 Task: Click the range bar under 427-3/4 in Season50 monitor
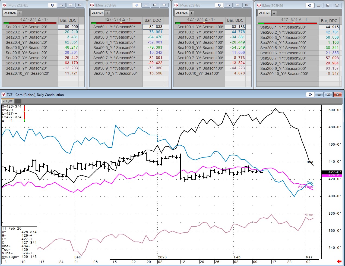point(116,23)
